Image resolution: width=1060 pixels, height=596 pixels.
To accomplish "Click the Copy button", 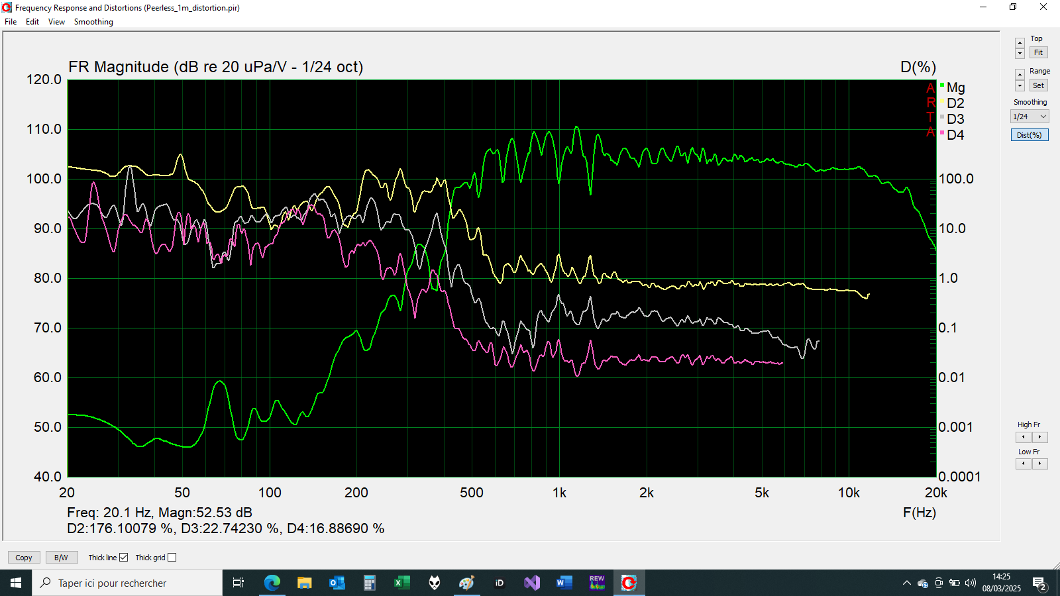I will tap(24, 558).
